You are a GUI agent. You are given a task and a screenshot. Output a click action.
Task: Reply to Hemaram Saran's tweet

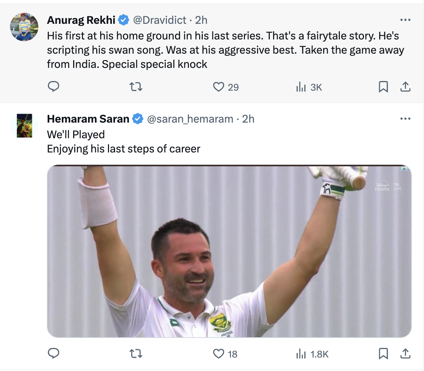(x=53, y=354)
